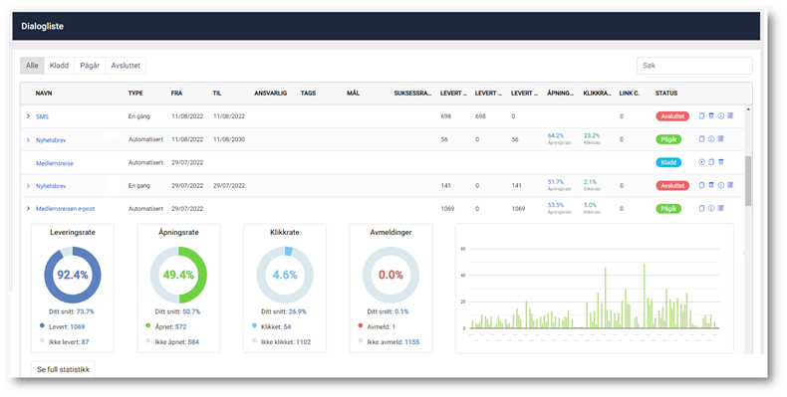Start the Medlemsreise draft via play icon
This screenshot has height=397, width=787.
(701, 162)
